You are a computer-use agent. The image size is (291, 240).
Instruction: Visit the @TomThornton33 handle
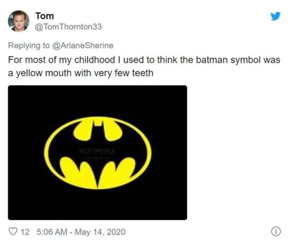(x=69, y=27)
